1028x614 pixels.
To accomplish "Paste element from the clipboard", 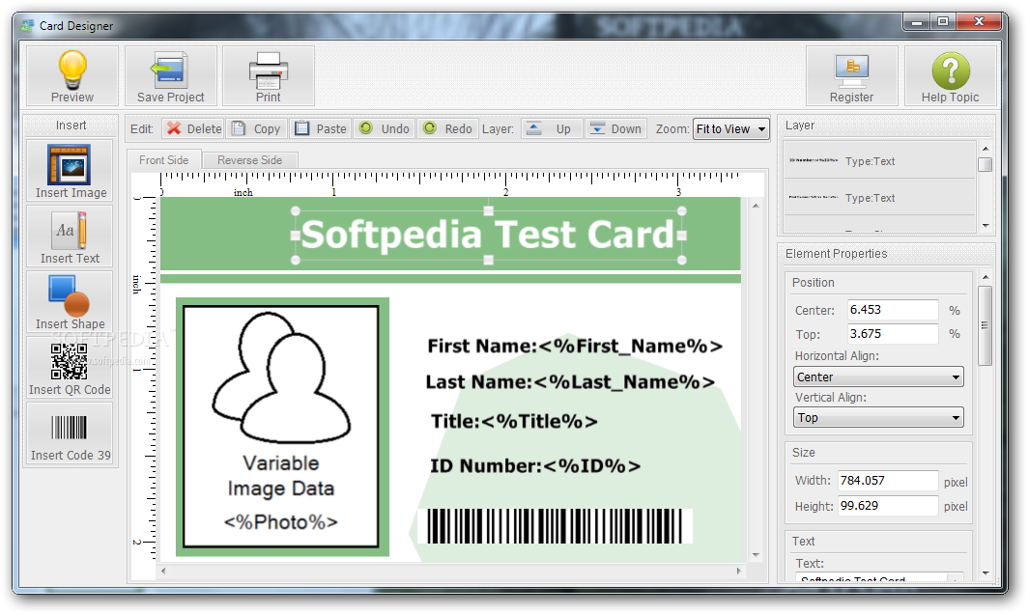I will (x=320, y=128).
